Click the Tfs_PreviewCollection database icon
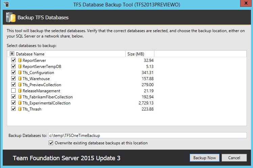Viewport: 253px width, 168px height. (20, 85)
